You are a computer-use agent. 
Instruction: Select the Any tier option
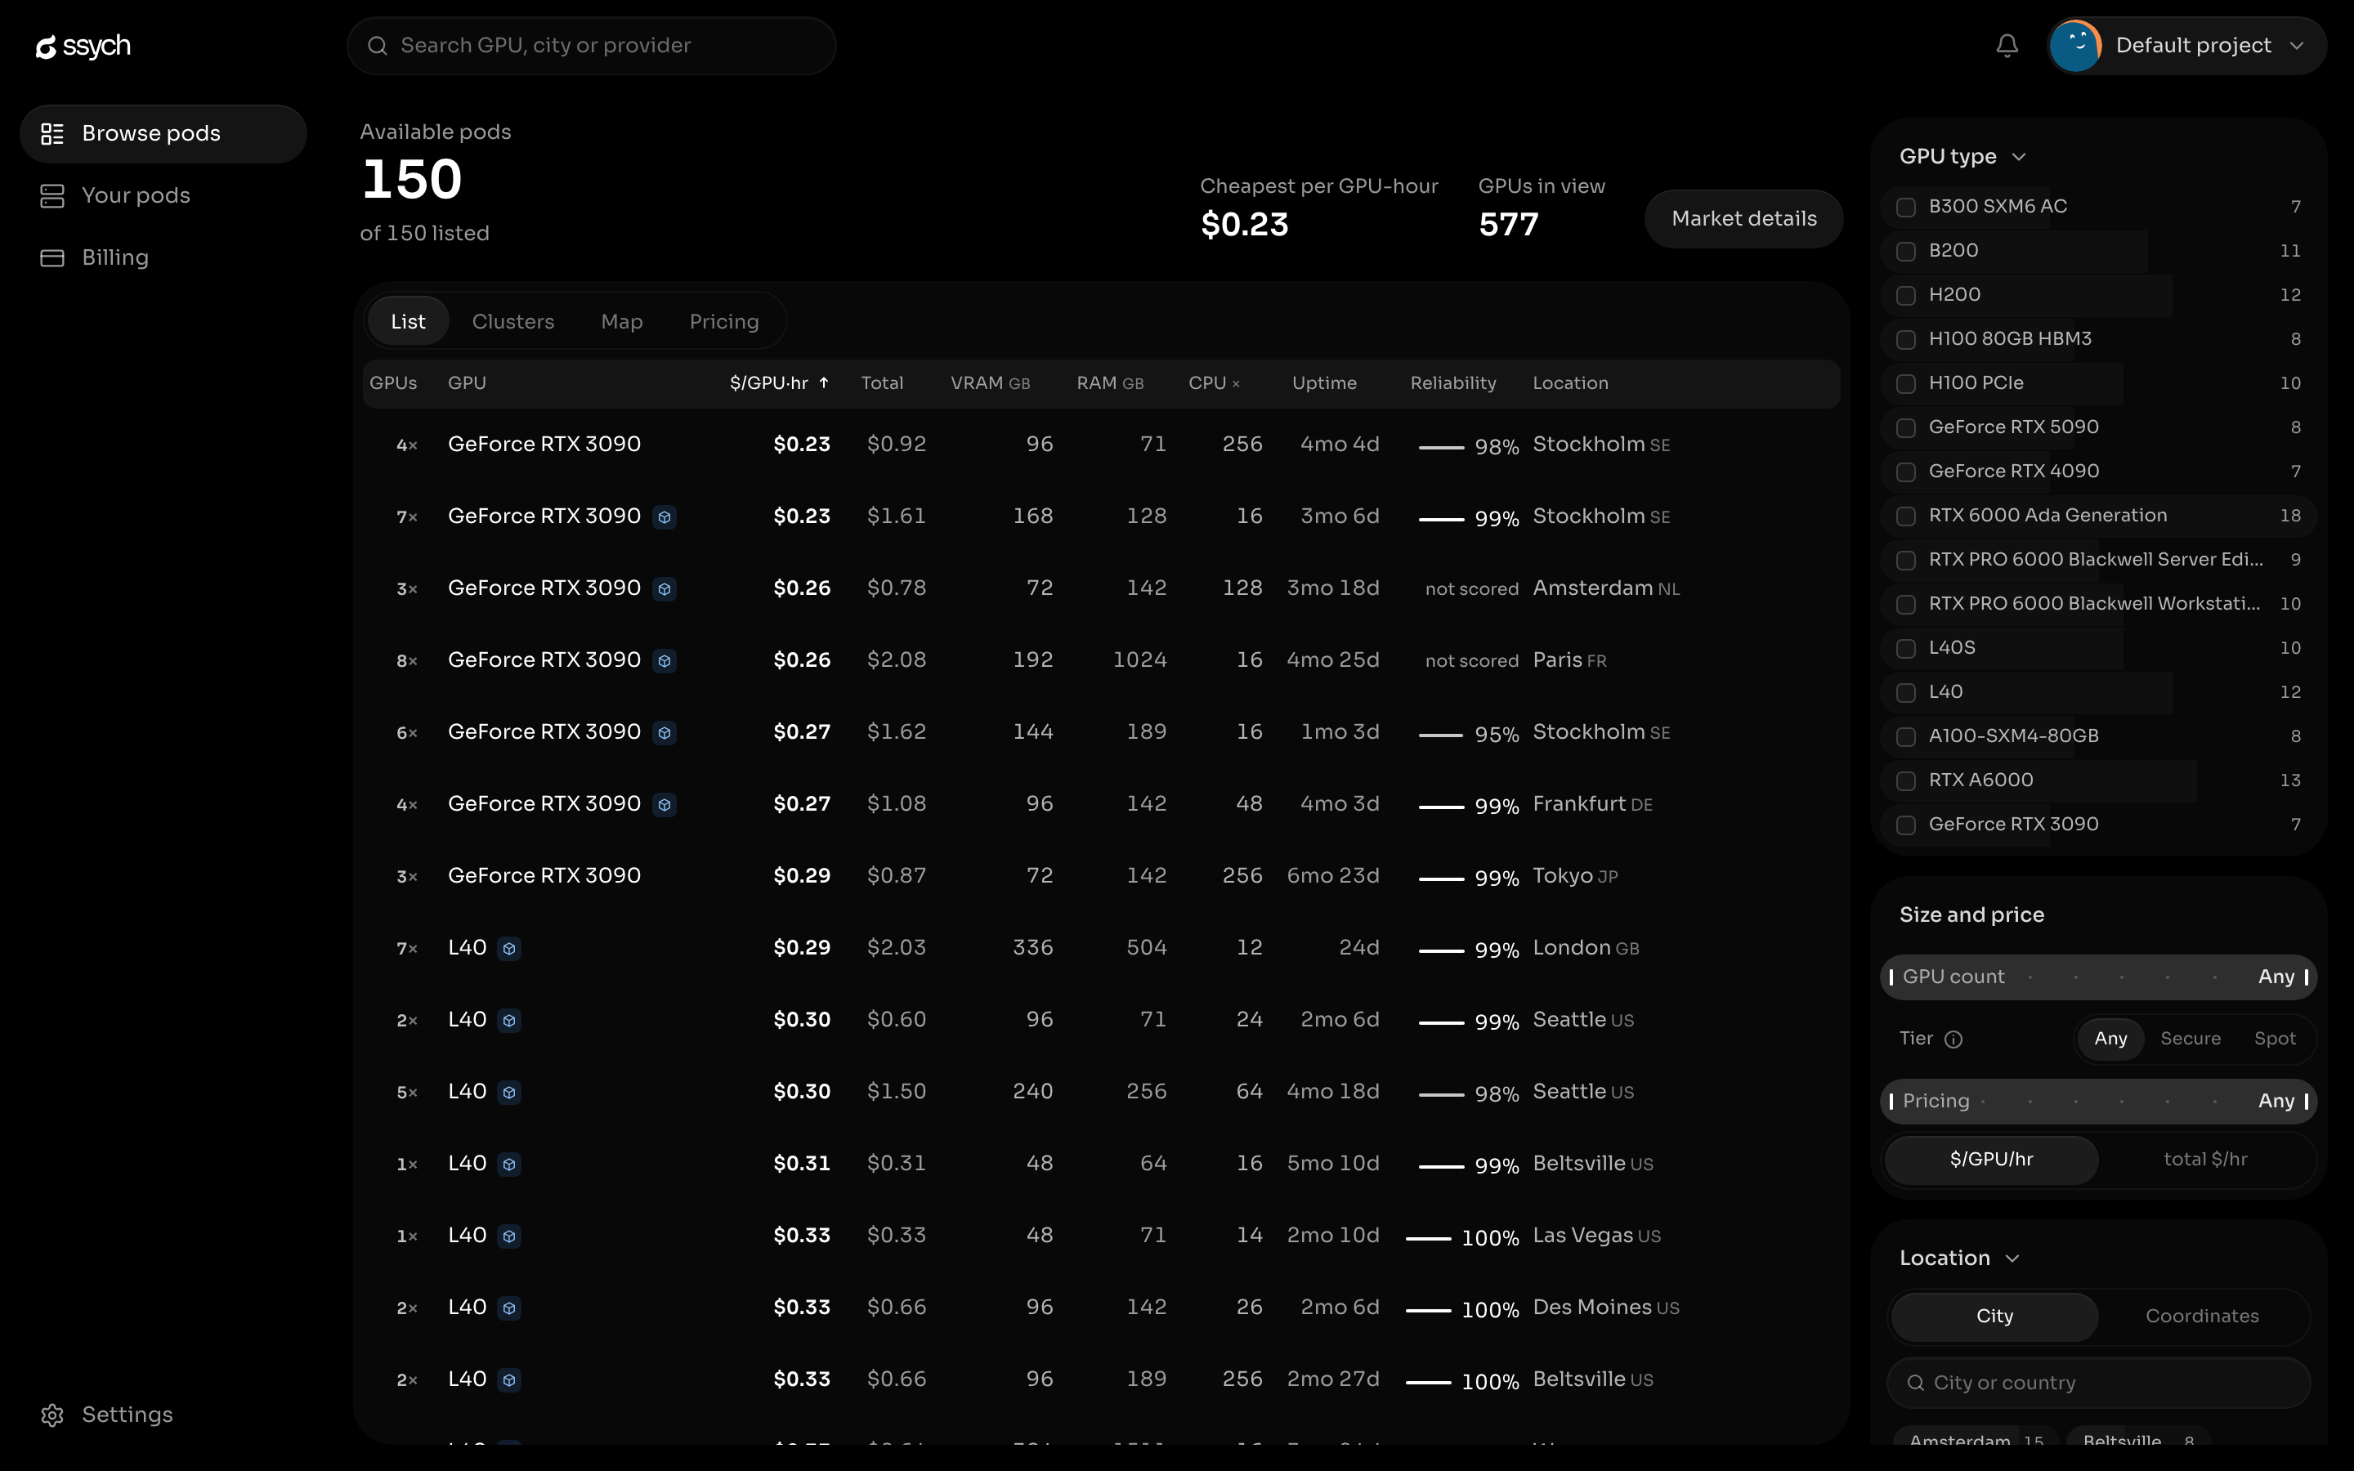click(x=2110, y=1039)
